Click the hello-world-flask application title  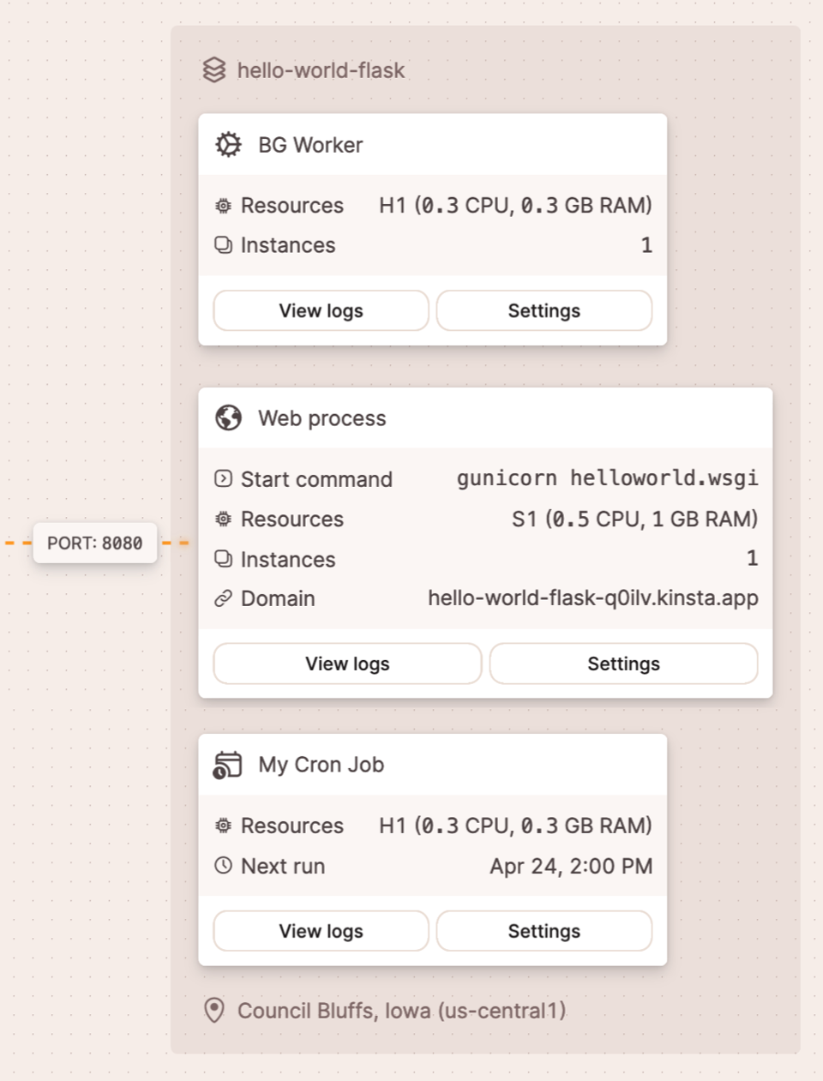tap(321, 70)
